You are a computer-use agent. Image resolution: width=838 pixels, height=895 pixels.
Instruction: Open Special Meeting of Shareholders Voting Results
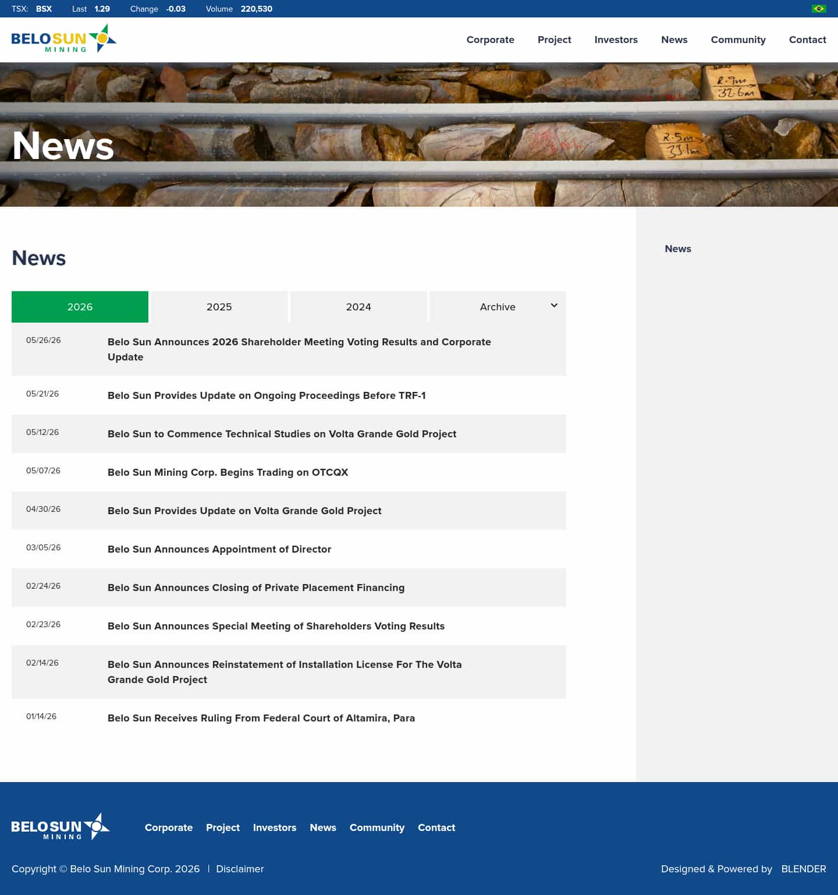point(276,626)
